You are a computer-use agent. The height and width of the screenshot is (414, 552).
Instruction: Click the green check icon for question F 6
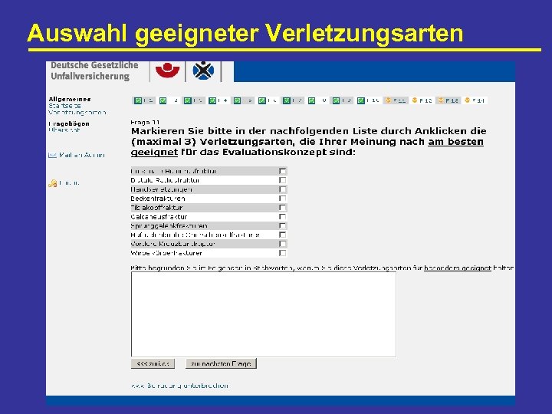coord(262,100)
